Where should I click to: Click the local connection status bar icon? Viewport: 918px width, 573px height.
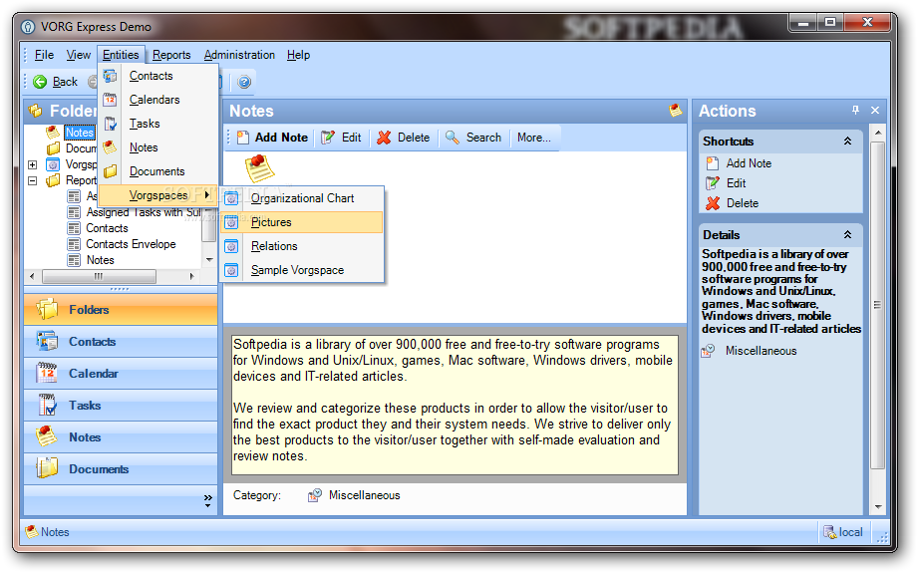coord(829,532)
